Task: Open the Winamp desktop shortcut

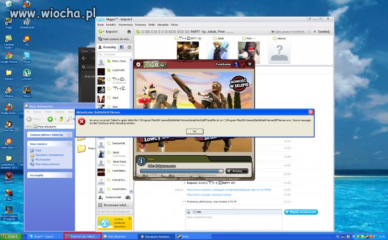Action: [x=9, y=92]
